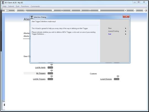Close the Selection Dialog window
Image resolution: width=149 pixels, height=112 pixels.
point(126,17)
